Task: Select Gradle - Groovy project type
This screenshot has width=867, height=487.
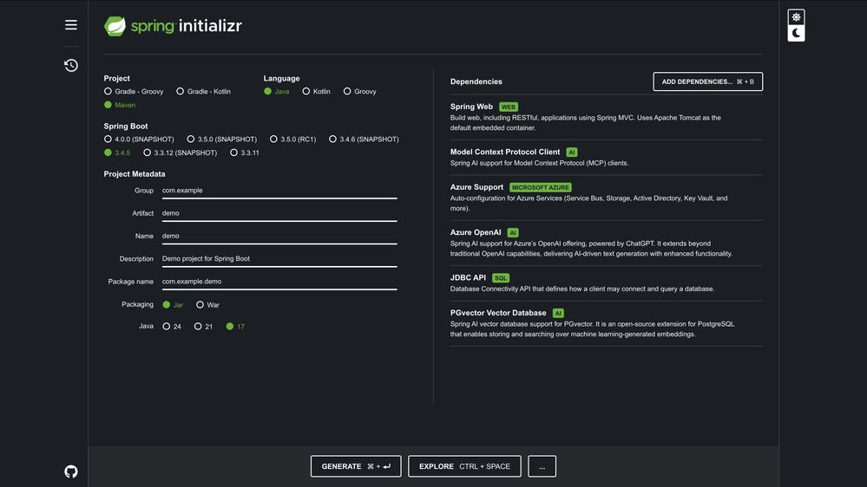Action: pos(134,92)
